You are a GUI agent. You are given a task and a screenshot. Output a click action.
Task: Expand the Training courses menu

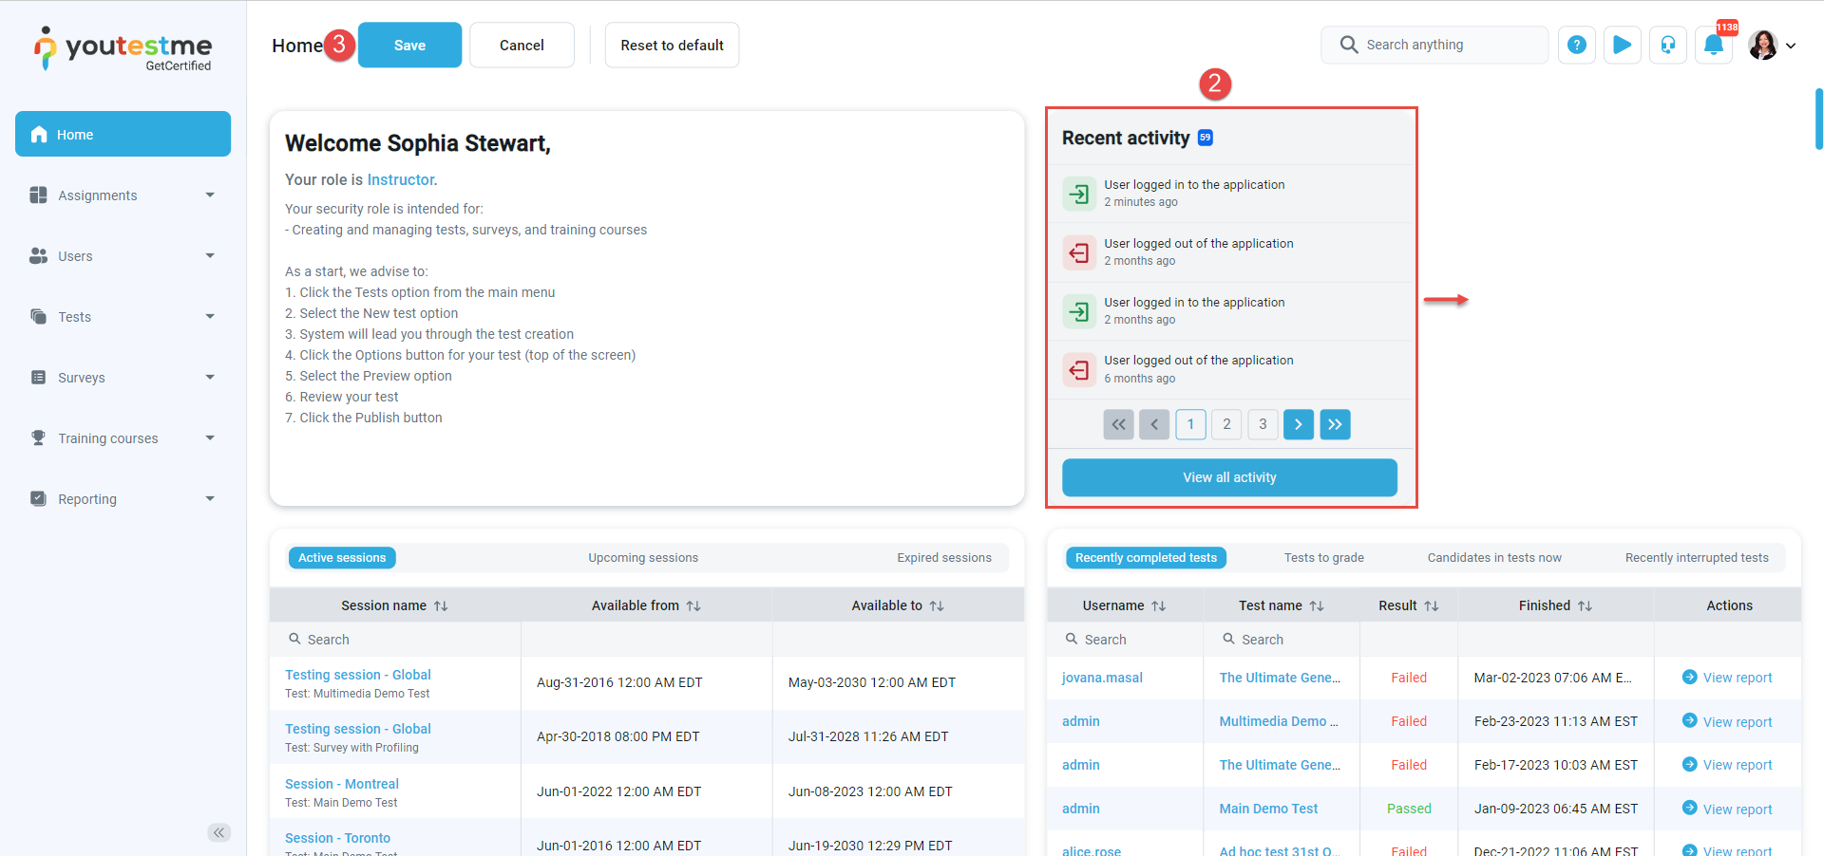[x=123, y=438]
